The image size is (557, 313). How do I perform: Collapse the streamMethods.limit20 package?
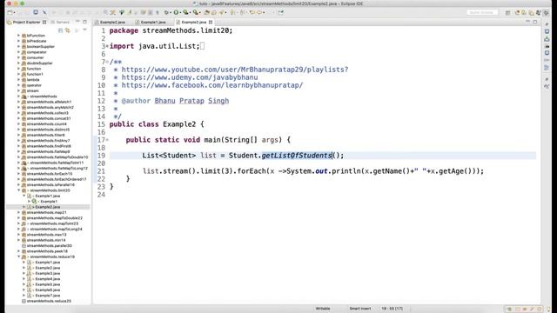click(x=18, y=190)
